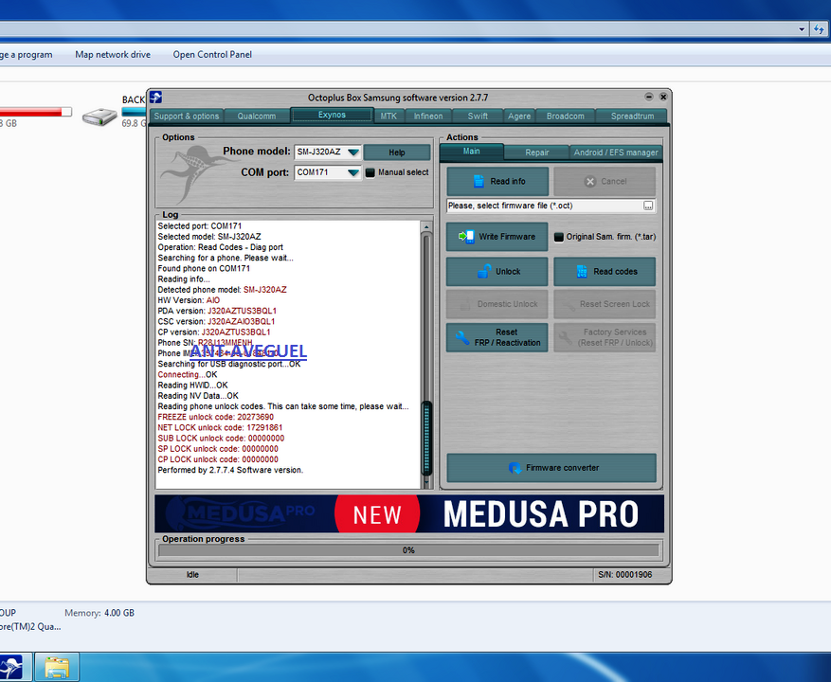The width and height of the screenshot is (831, 682).
Task: Open the COM port dropdown
Action: click(x=353, y=172)
